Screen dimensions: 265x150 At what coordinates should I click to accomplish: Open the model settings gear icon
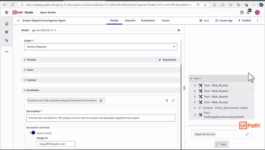coord(178,30)
